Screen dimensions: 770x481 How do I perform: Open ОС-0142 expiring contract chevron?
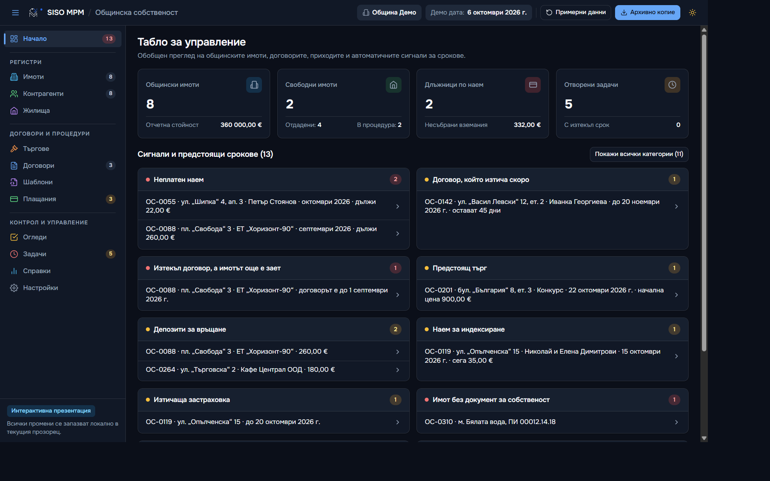(x=676, y=206)
